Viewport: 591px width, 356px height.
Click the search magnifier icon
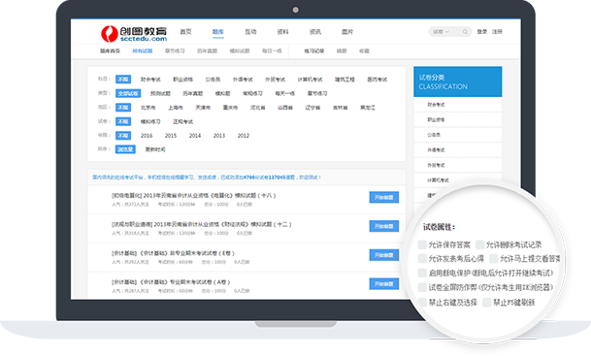click(465, 32)
